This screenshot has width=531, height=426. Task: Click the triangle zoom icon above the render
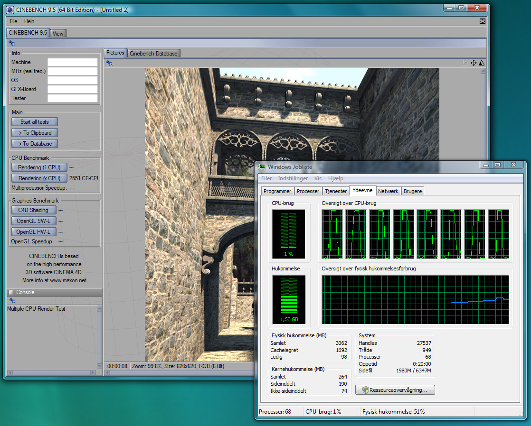tap(481, 63)
